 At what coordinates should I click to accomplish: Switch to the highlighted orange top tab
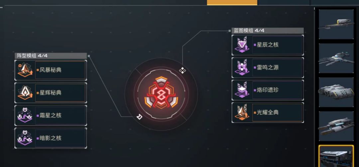coord(232,3)
